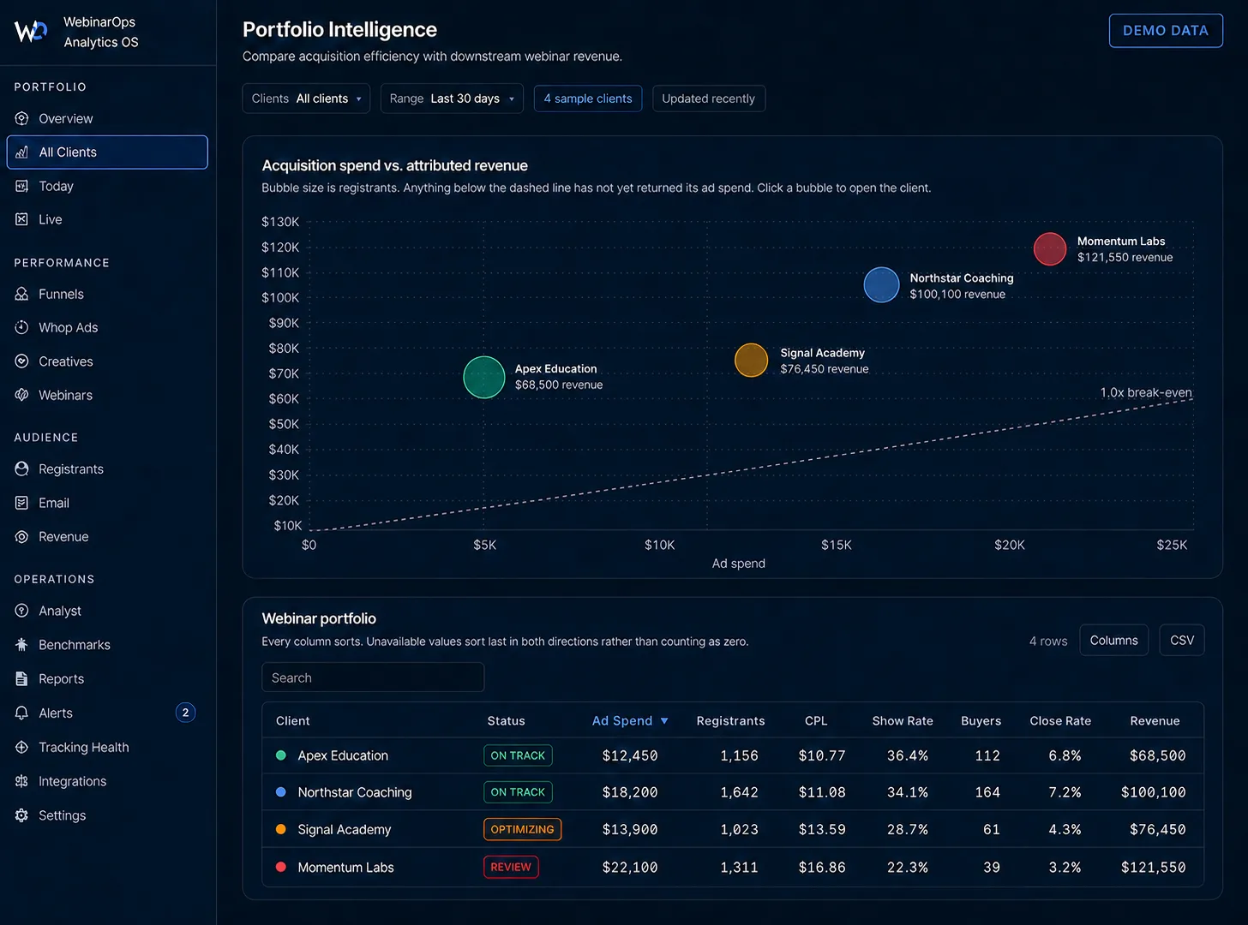
Task: Go to Benchmarks
Action: 75,645
